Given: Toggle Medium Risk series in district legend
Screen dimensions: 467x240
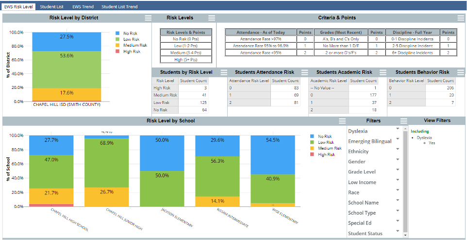Looking at the screenshot, I should [131, 45].
